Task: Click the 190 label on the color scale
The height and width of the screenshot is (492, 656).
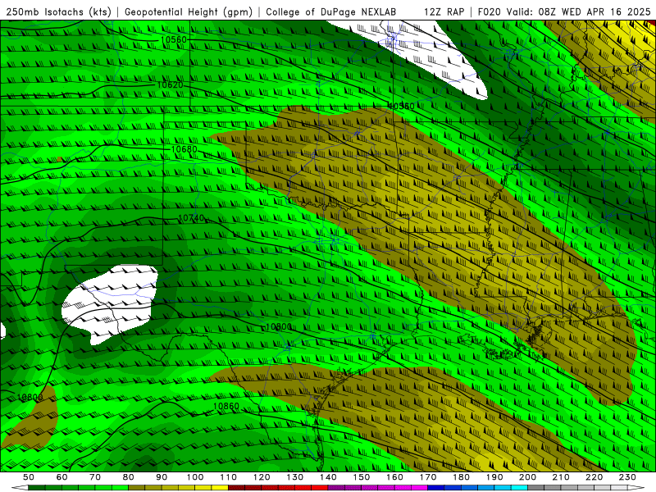Action: click(494, 477)
